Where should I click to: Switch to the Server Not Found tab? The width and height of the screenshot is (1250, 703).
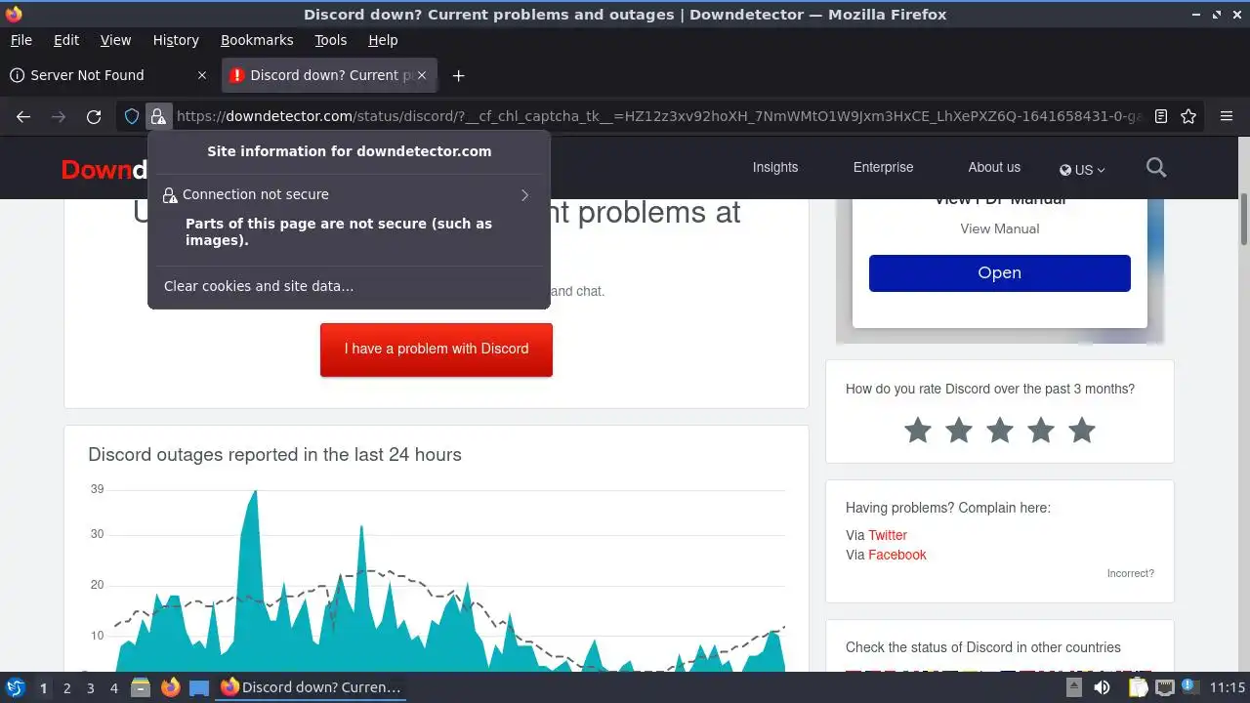109,75
